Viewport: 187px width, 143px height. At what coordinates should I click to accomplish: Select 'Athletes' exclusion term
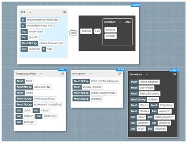pyautogui.click(x=153, y=100)
